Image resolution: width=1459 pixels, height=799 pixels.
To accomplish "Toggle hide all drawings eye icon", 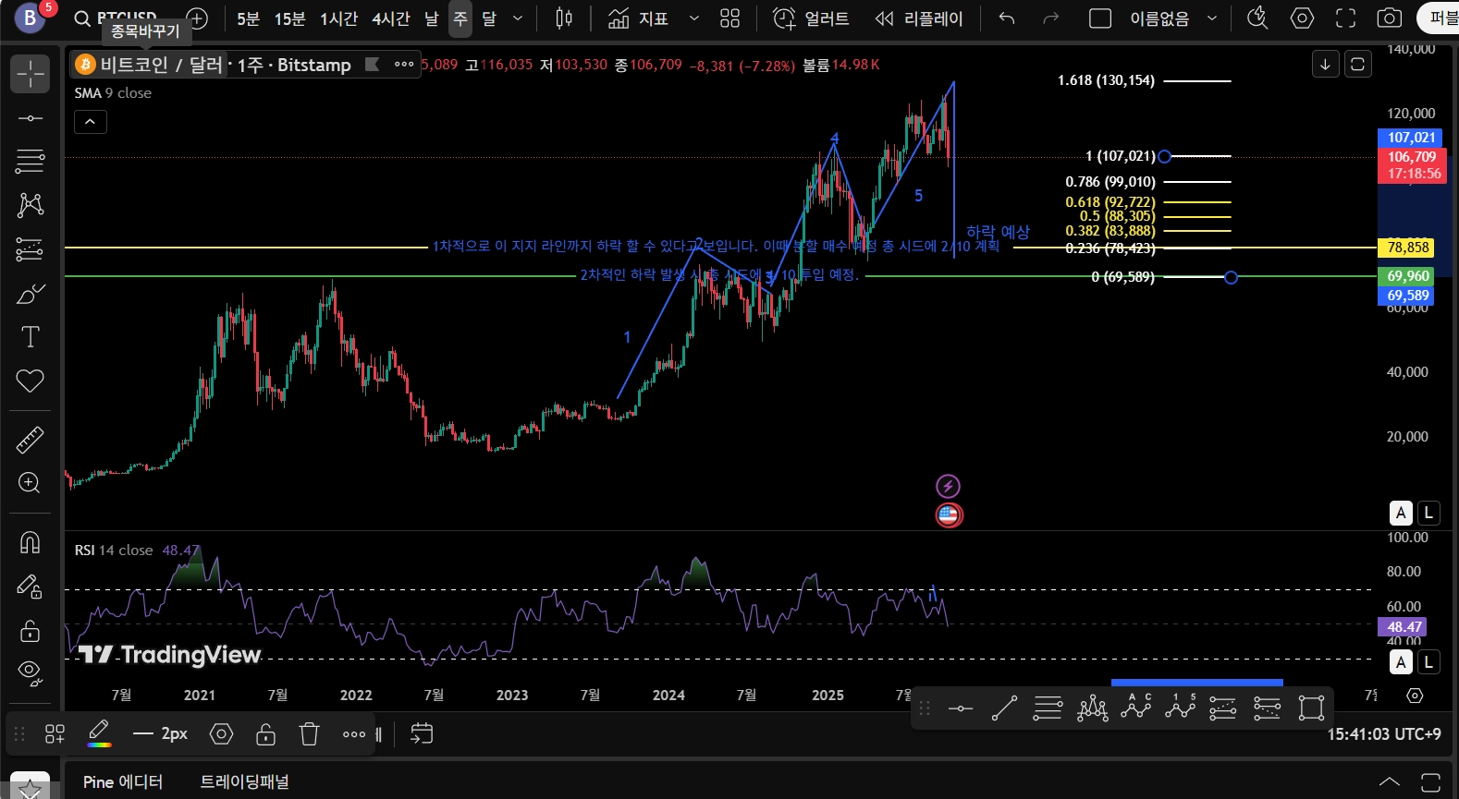I will point(30,673).
